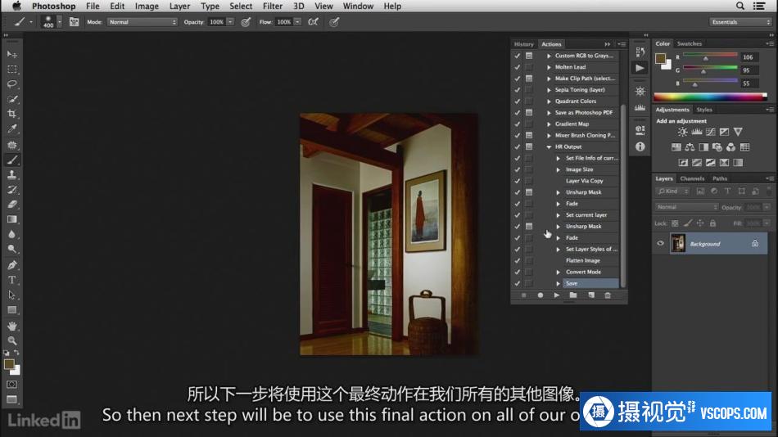Select the Spot Healing Brush tool

tap(12, 146)
